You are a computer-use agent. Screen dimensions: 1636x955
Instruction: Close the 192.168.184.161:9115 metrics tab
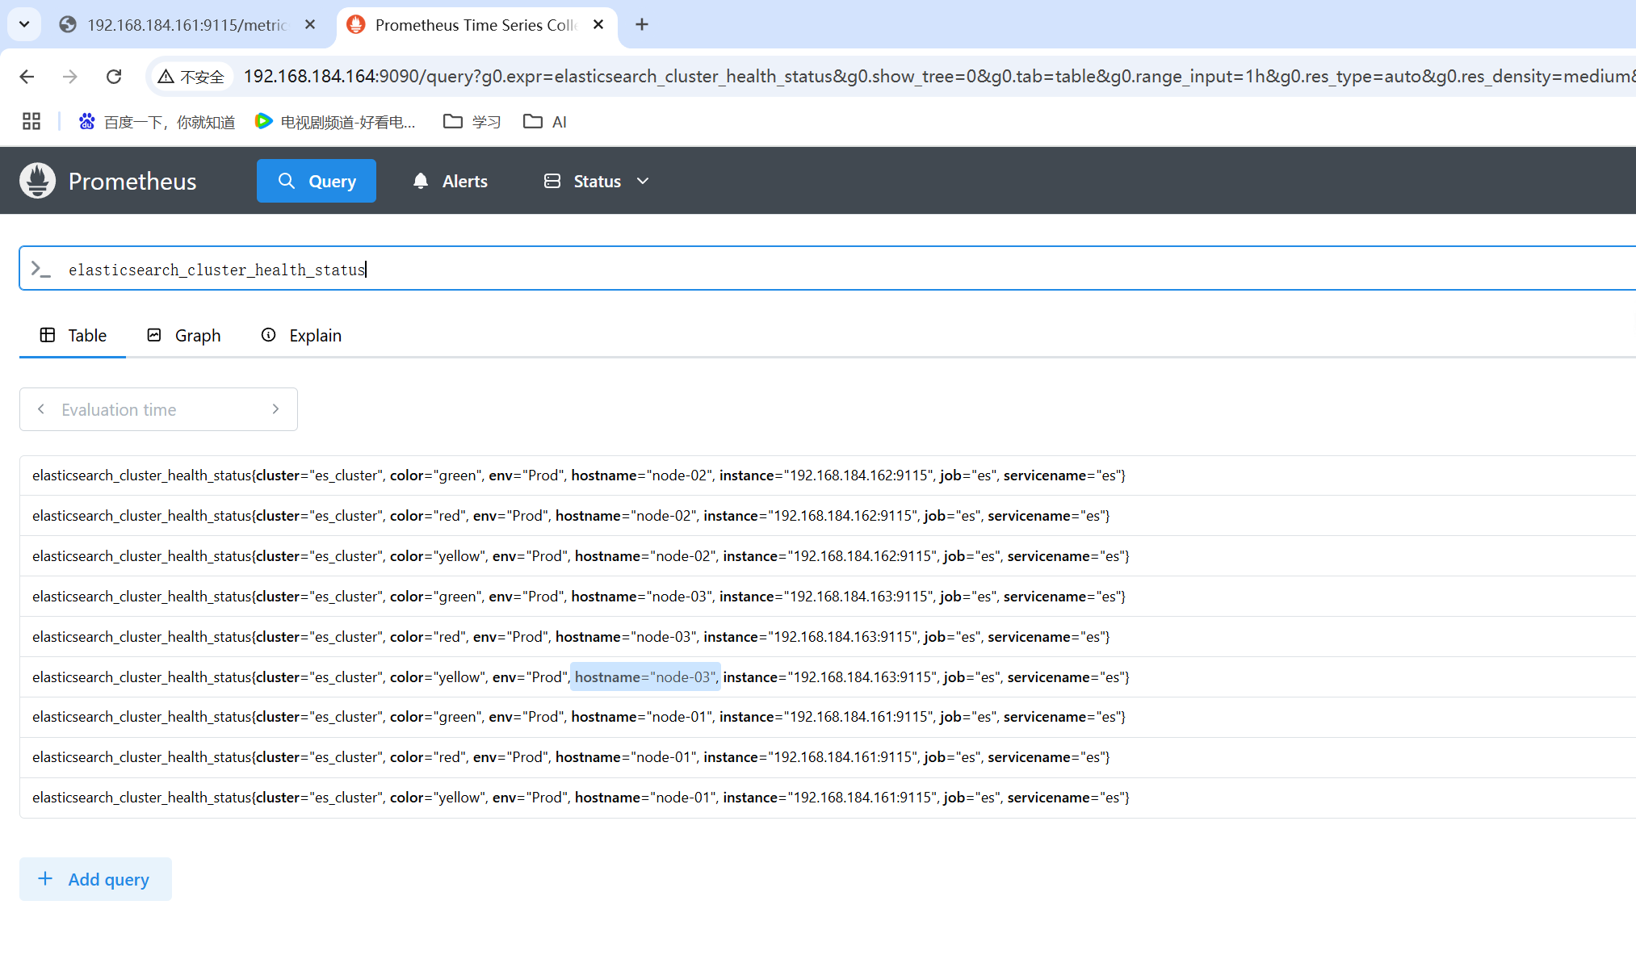(310, 25)
